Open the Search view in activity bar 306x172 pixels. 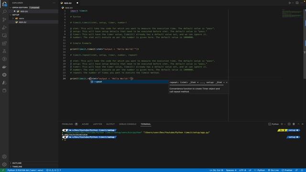click(x=4, y=11)
